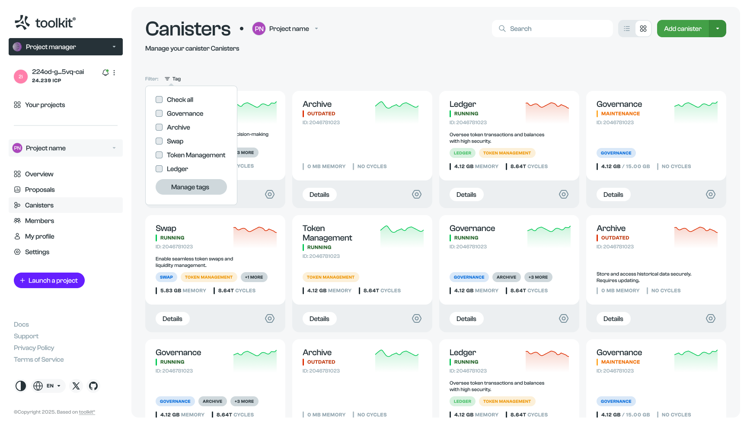747x424 pixels.
Task: Open the X (Twitter) link icon
Action: [x=76, y=386]
